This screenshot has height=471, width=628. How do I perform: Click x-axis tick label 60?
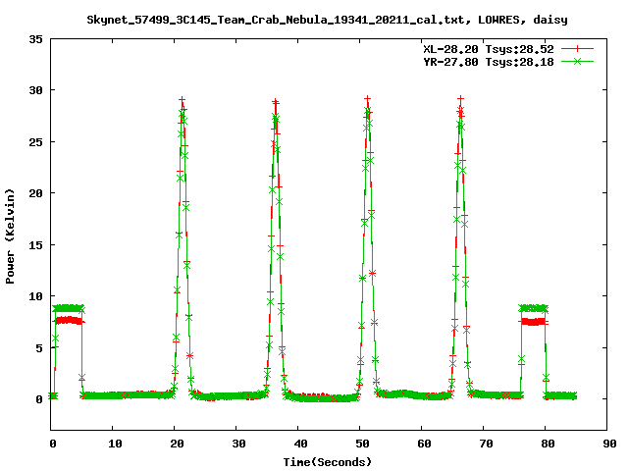click(424, 444)
